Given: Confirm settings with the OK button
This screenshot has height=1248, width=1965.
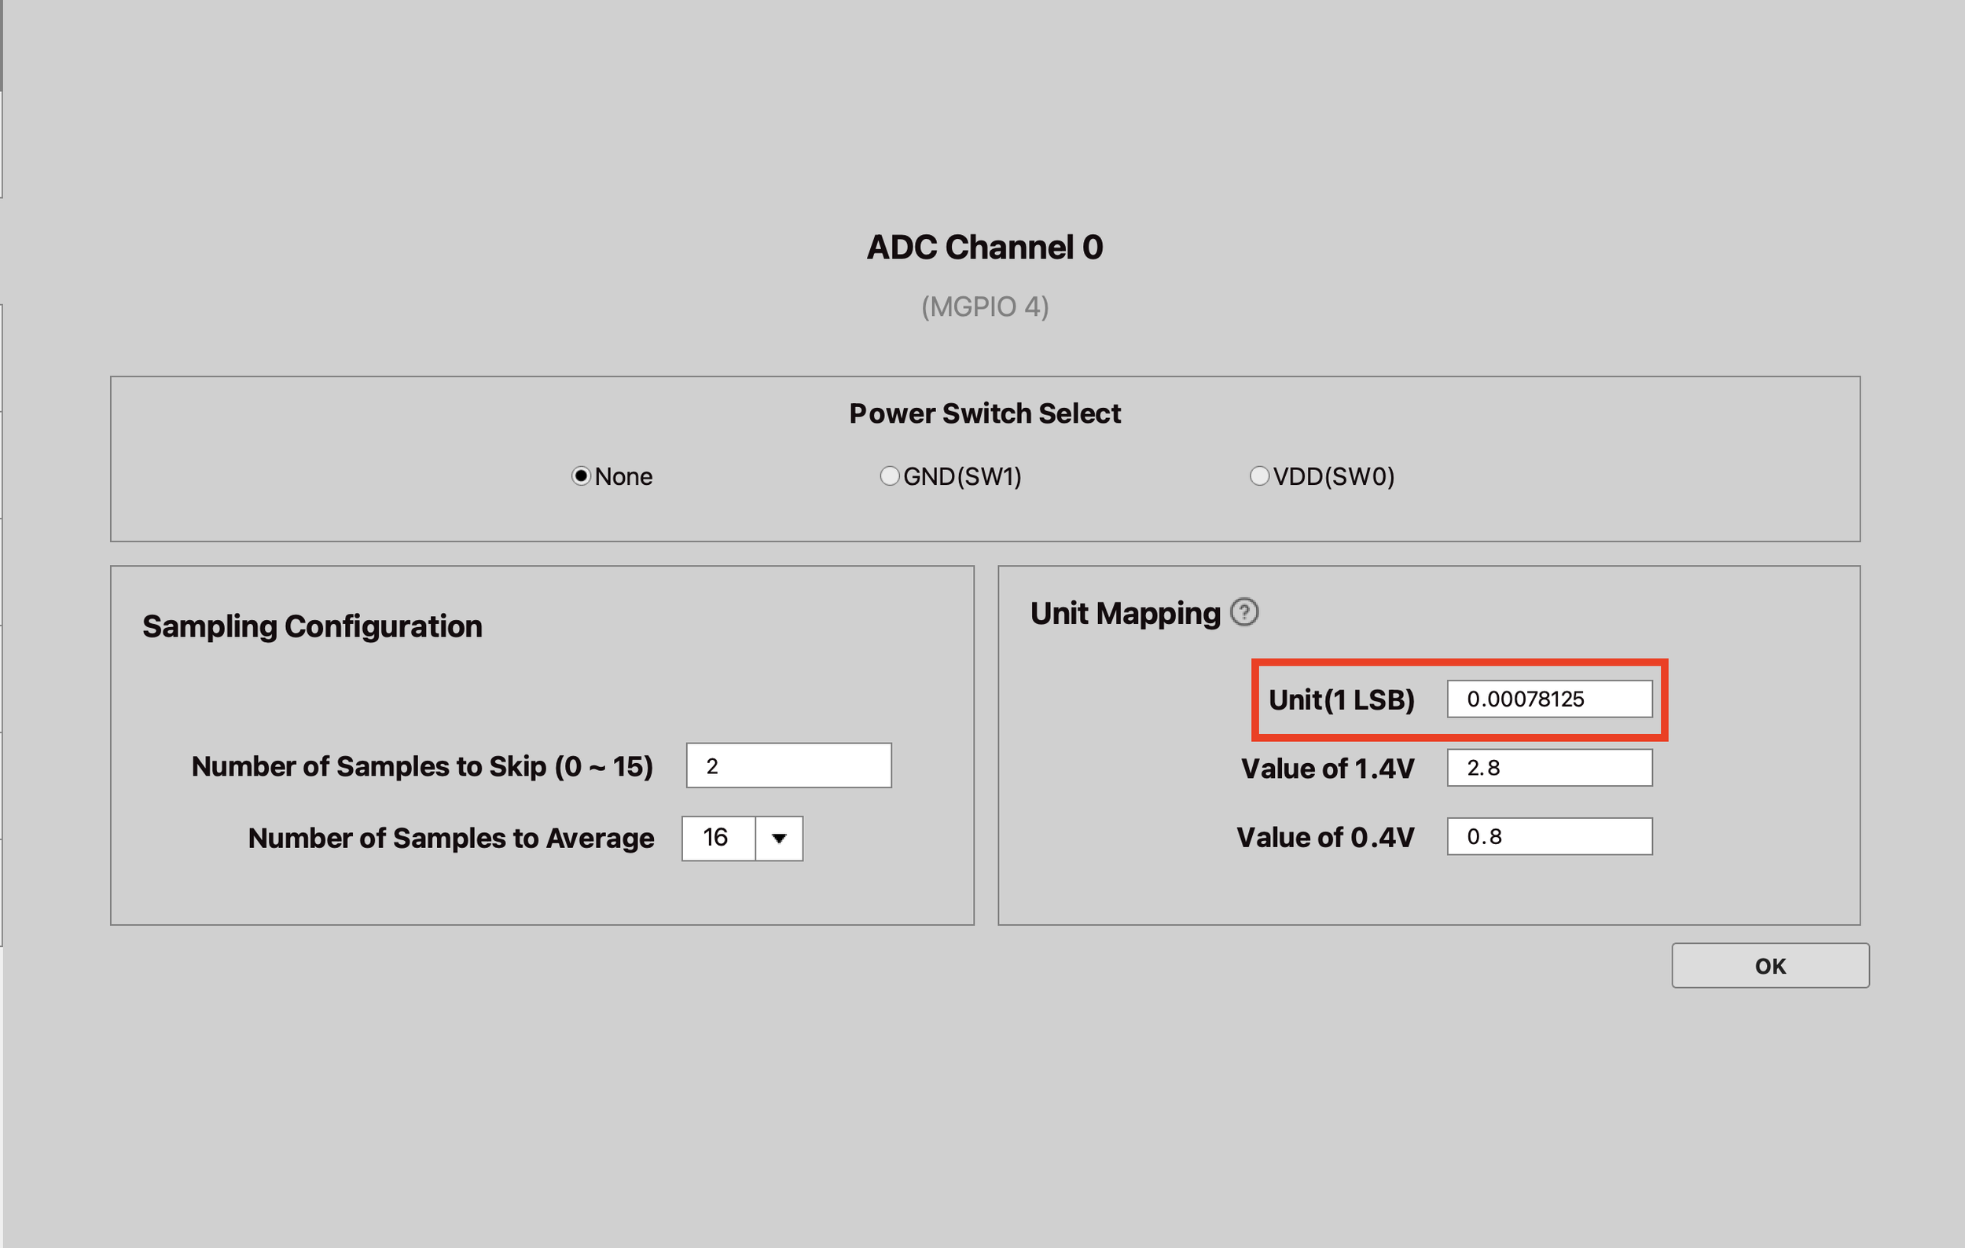Looking at the screenshot, I should click(x=1770, y=965).
